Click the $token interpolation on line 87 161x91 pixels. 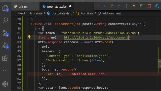(x=95, y=60)
